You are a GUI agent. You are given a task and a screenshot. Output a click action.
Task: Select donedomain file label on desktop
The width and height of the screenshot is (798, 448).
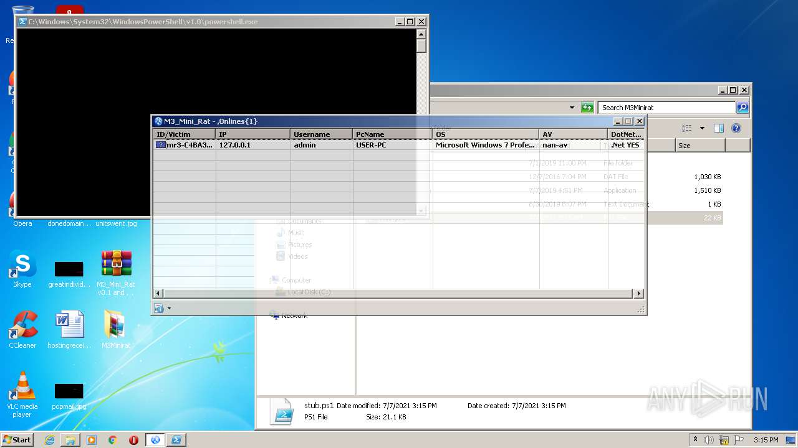[69, 223]
